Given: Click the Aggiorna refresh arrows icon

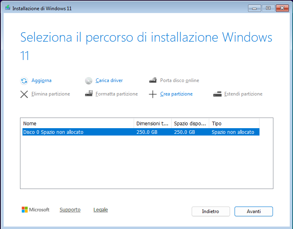Looking at the screenshot, I should tap(24, 81).
